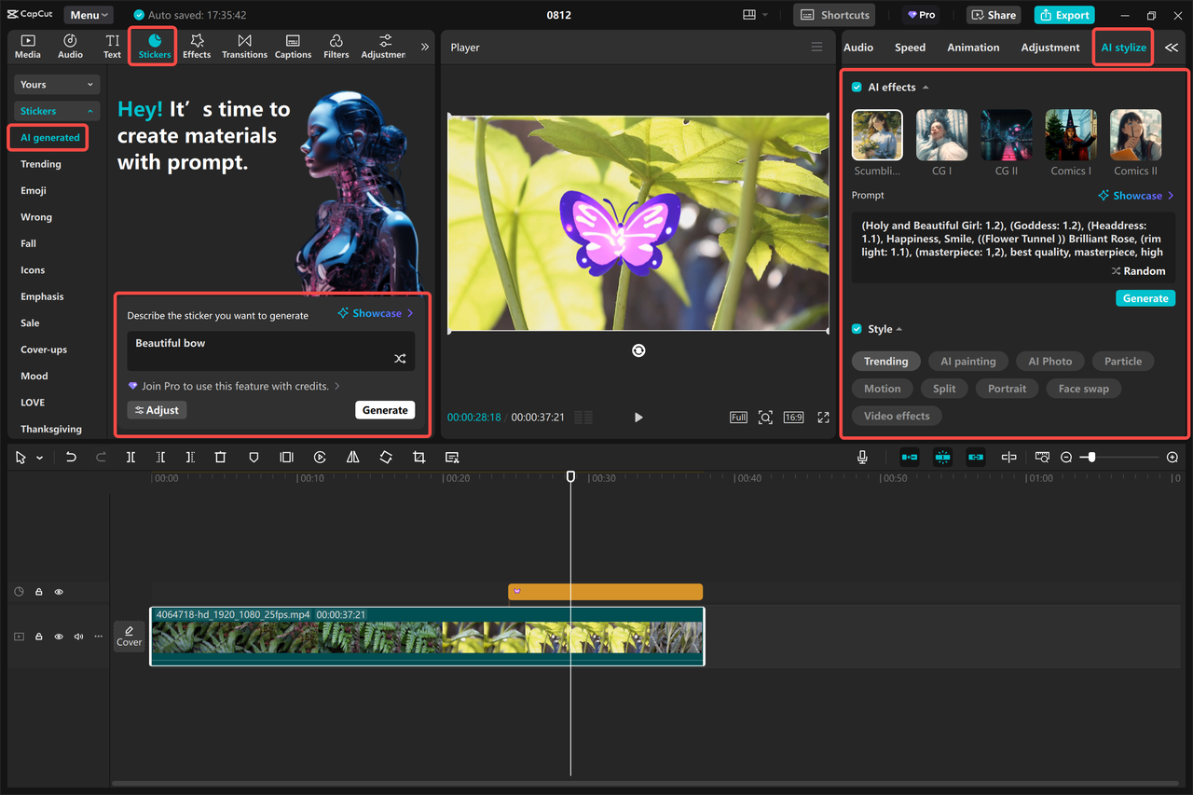Click the white Generate button for stickers
Screen dimensions: 1193x795
[385, 410]
